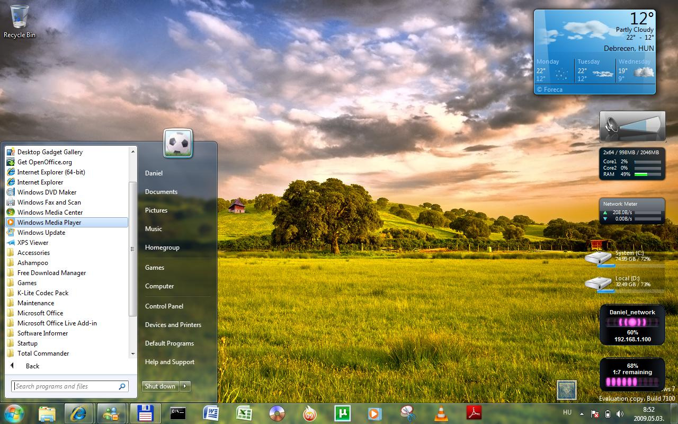Click the small picture thumbnail gadget
This screenshot has height=424, width=678.
click(566, 390)
